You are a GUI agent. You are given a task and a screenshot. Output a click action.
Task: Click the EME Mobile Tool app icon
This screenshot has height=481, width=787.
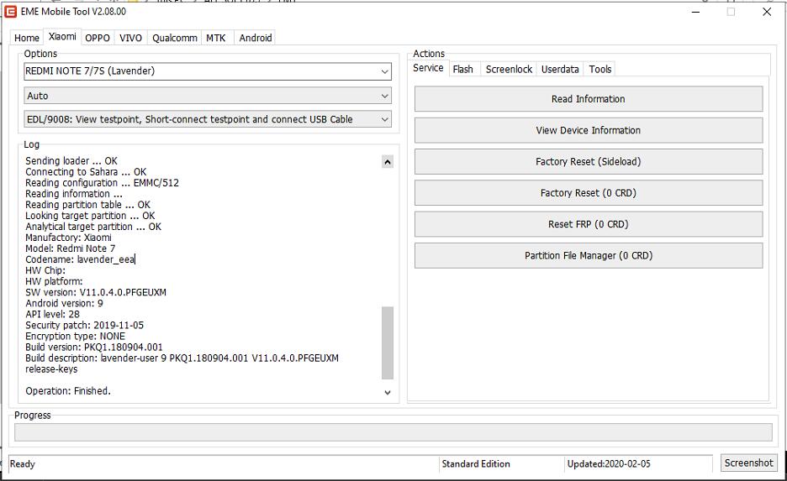[x=10, y=11]
